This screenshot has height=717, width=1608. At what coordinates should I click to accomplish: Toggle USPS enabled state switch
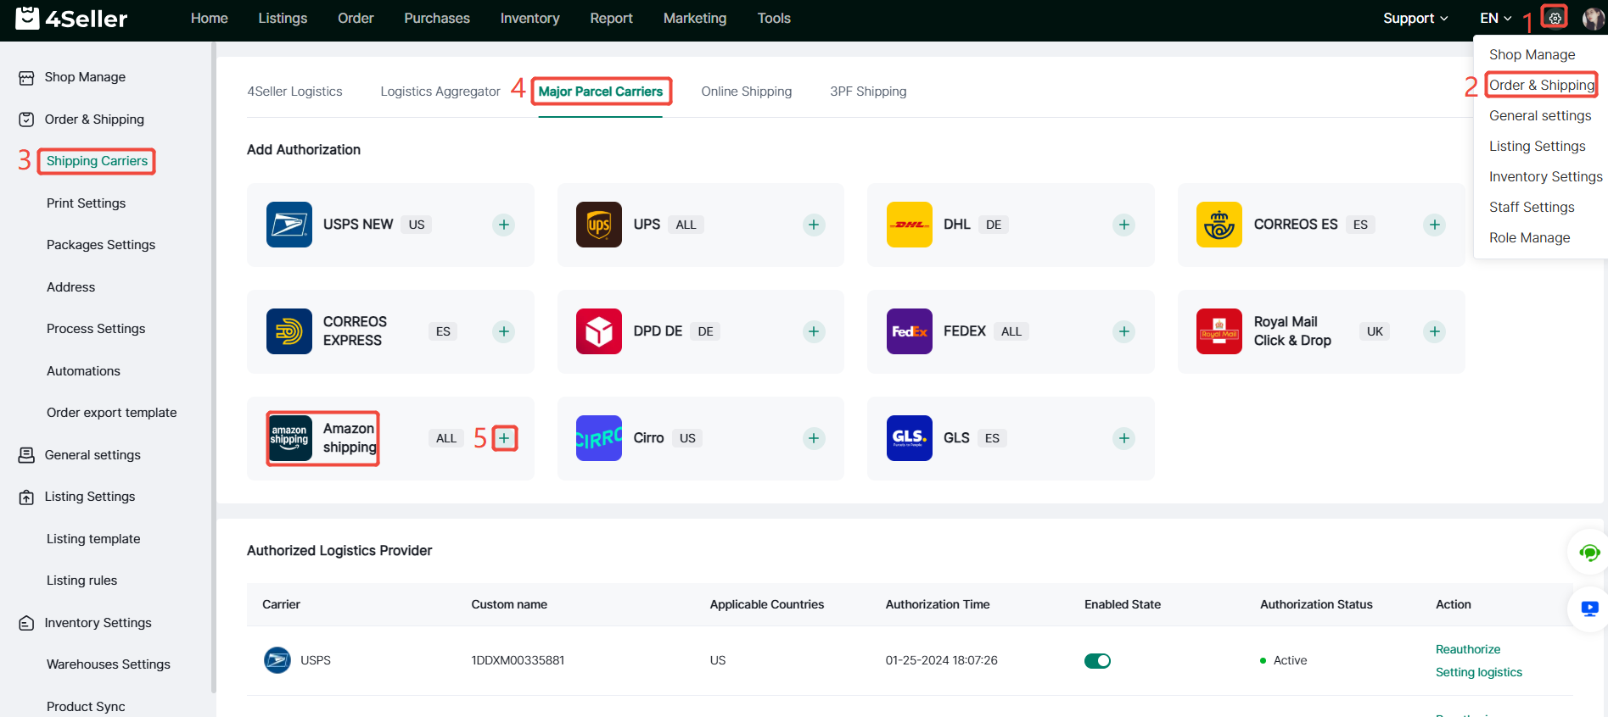1097,661
